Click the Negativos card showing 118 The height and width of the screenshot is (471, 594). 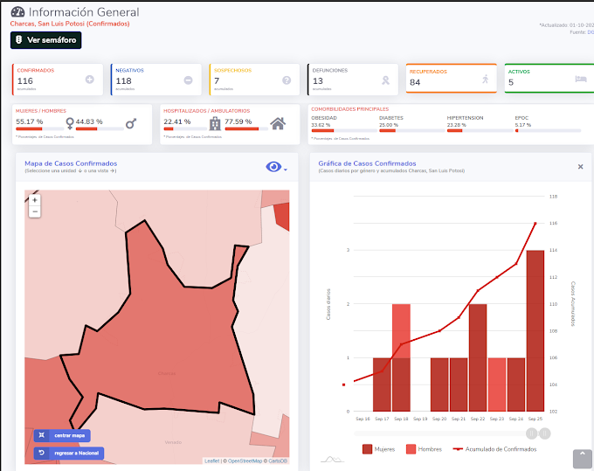156,80
